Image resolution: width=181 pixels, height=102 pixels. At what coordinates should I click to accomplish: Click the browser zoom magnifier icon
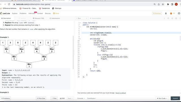[x=155, y=4]
